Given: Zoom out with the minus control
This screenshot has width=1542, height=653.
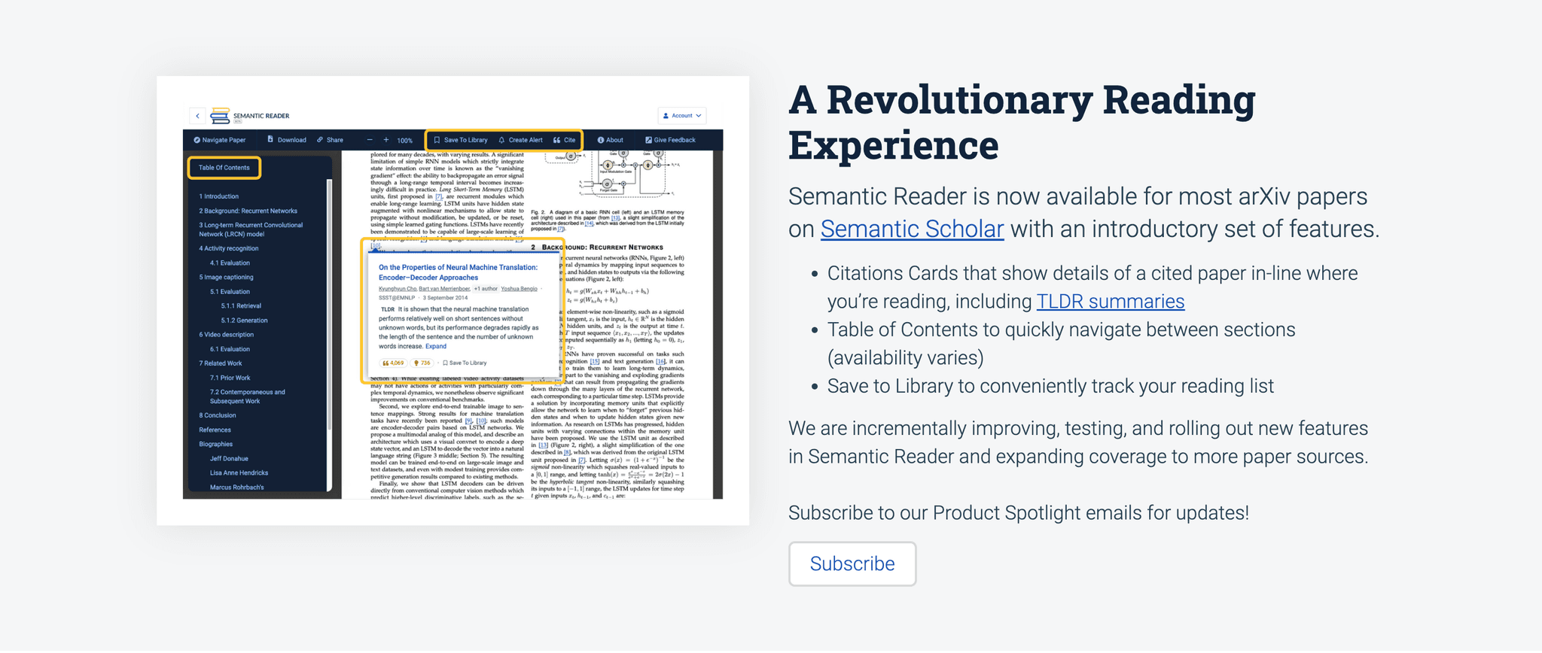Looking at the screenshot, I should [x=370, y=140].
